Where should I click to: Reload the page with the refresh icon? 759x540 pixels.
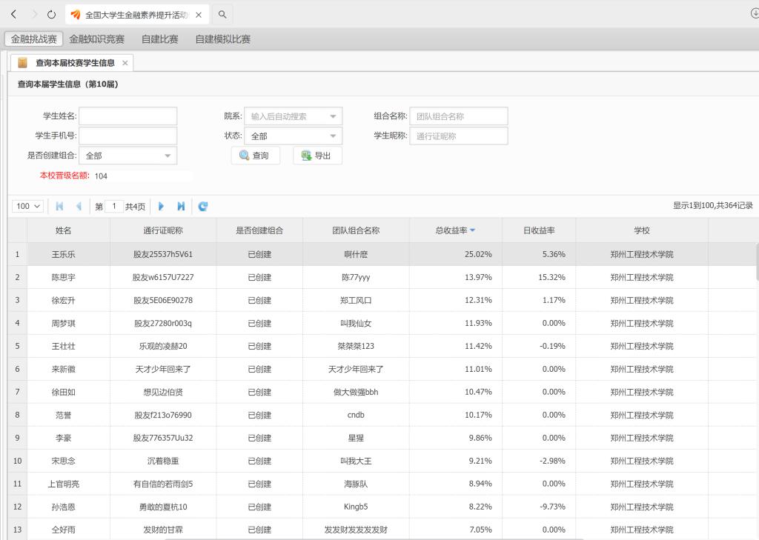click(x=51, y=15)
